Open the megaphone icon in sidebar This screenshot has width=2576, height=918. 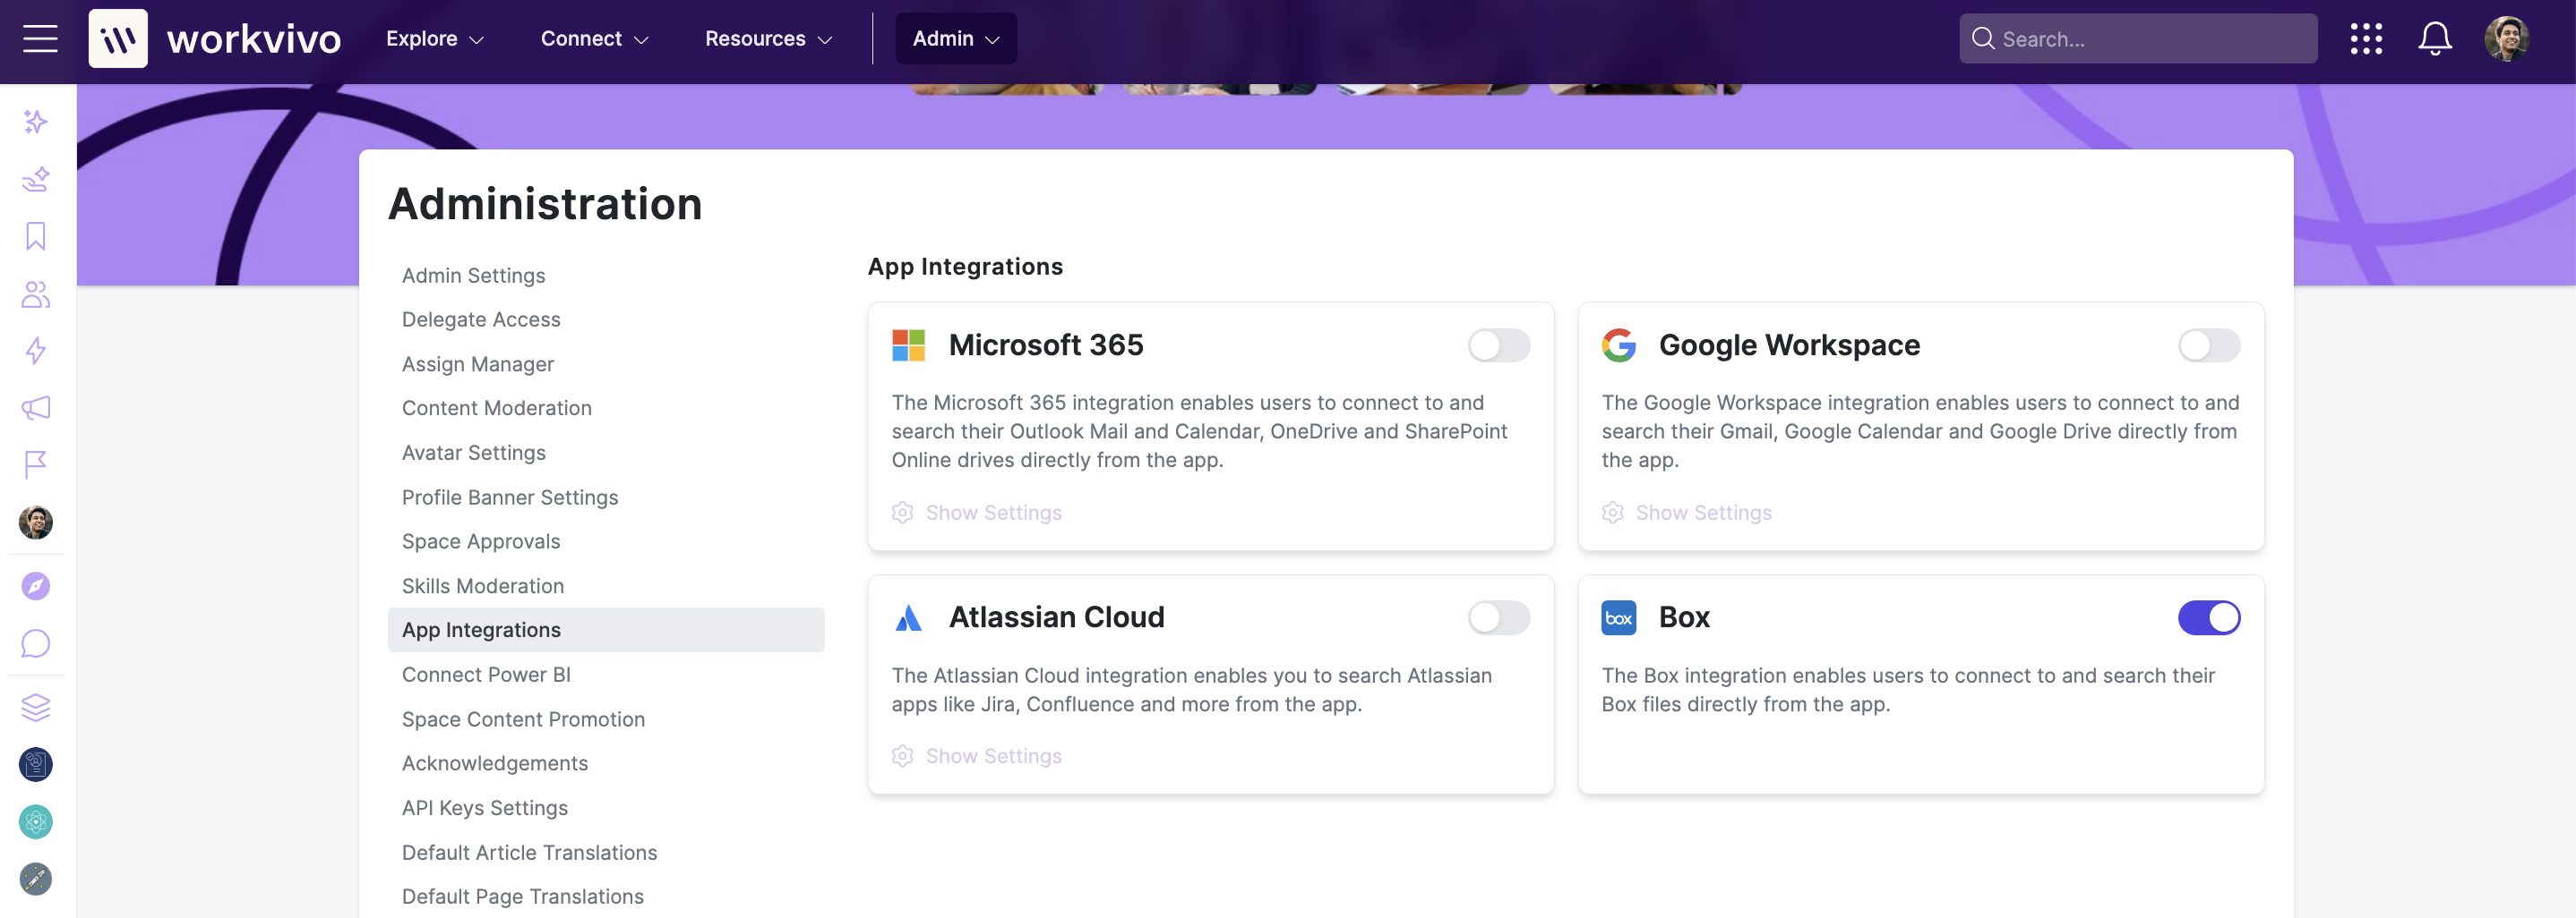click(x=36, y=408)
